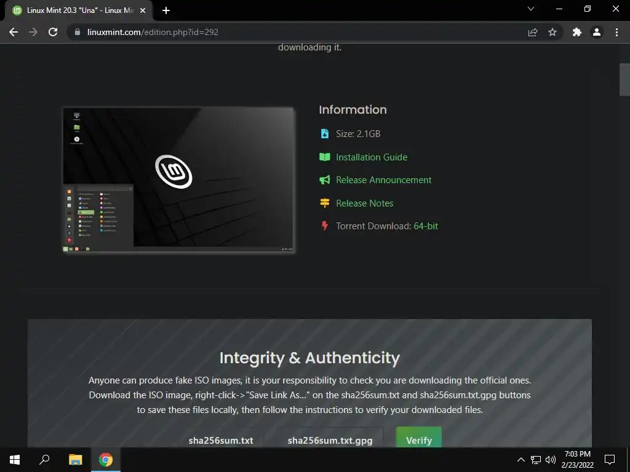Click the Installation Guide book icon

point(325,157)
